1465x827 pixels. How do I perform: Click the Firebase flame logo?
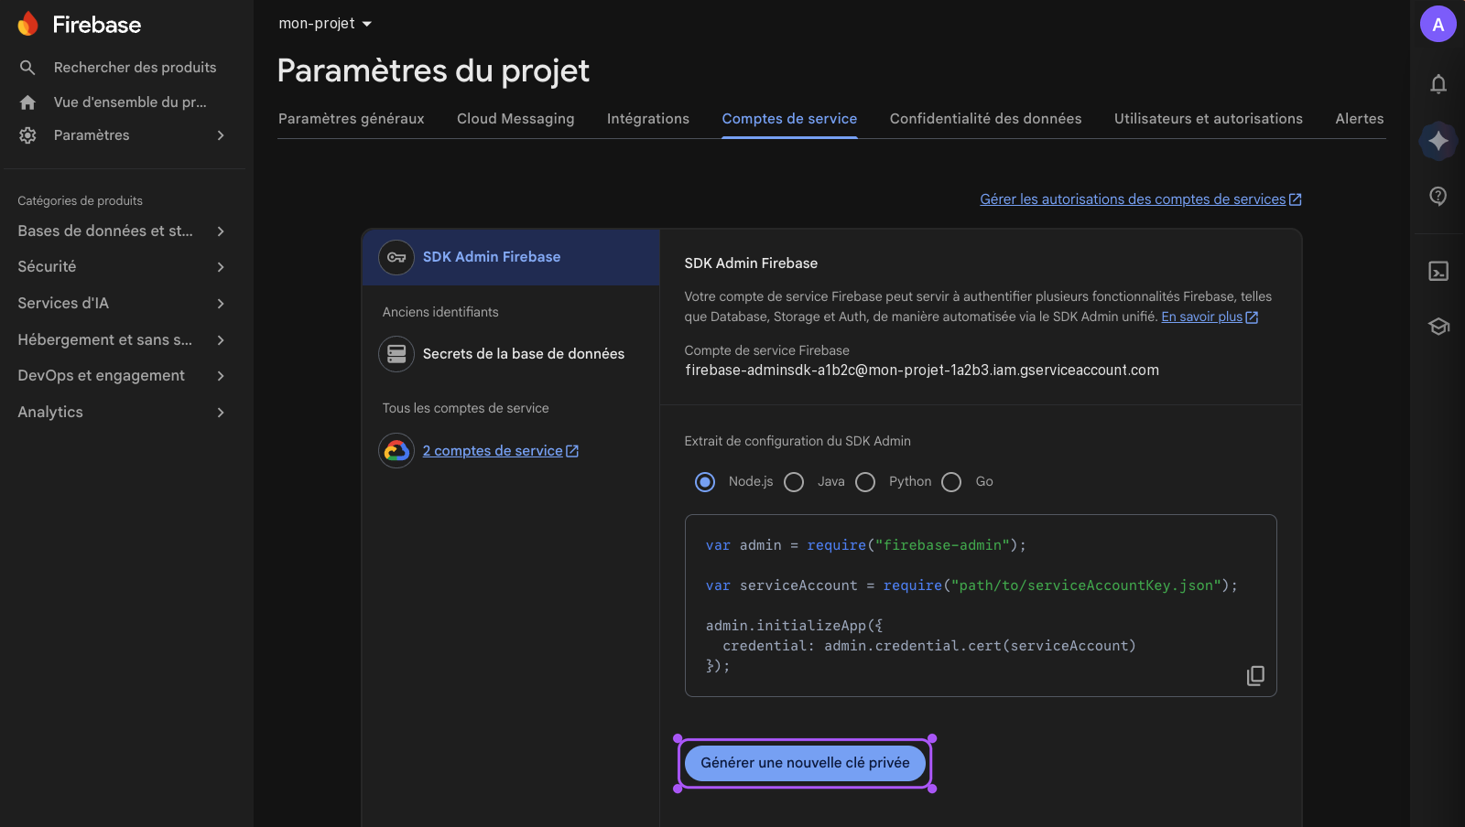[x=28, y=24]
